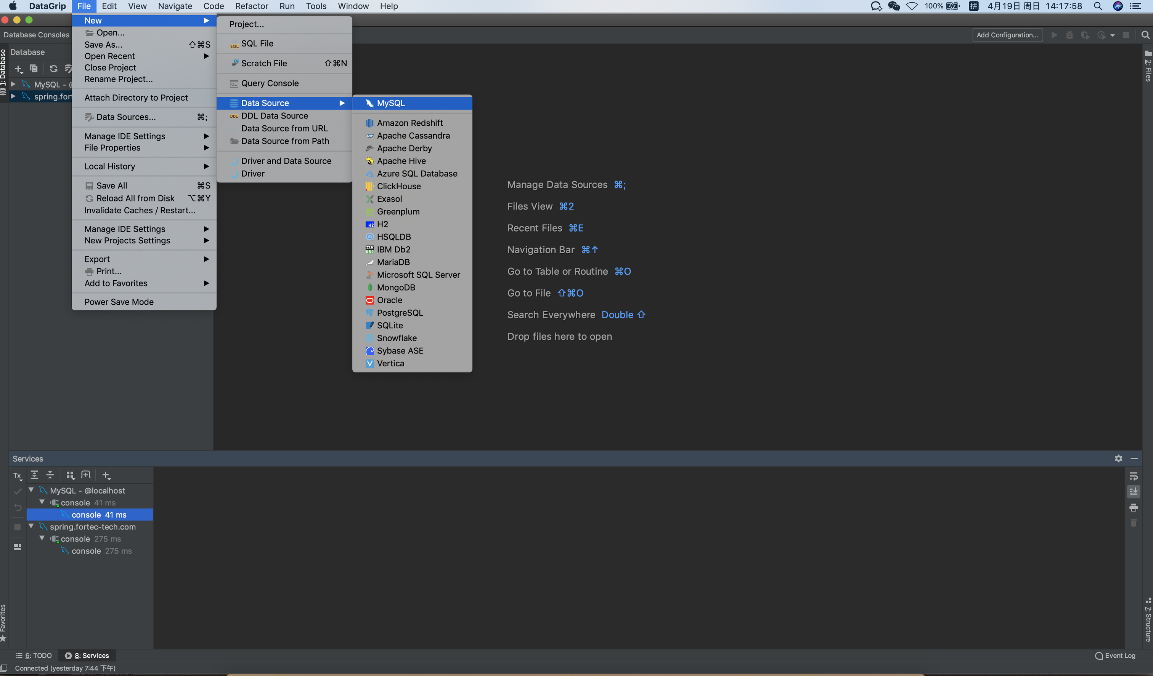This screenshot has height=676, width=1153.
Task: Toggle scroll to end icon in Services
Action: tap(1133, 491)
